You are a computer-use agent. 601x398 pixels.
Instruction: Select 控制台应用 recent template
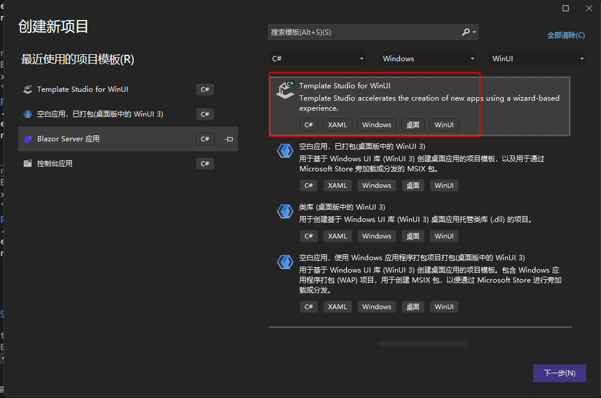coord(128,164)
